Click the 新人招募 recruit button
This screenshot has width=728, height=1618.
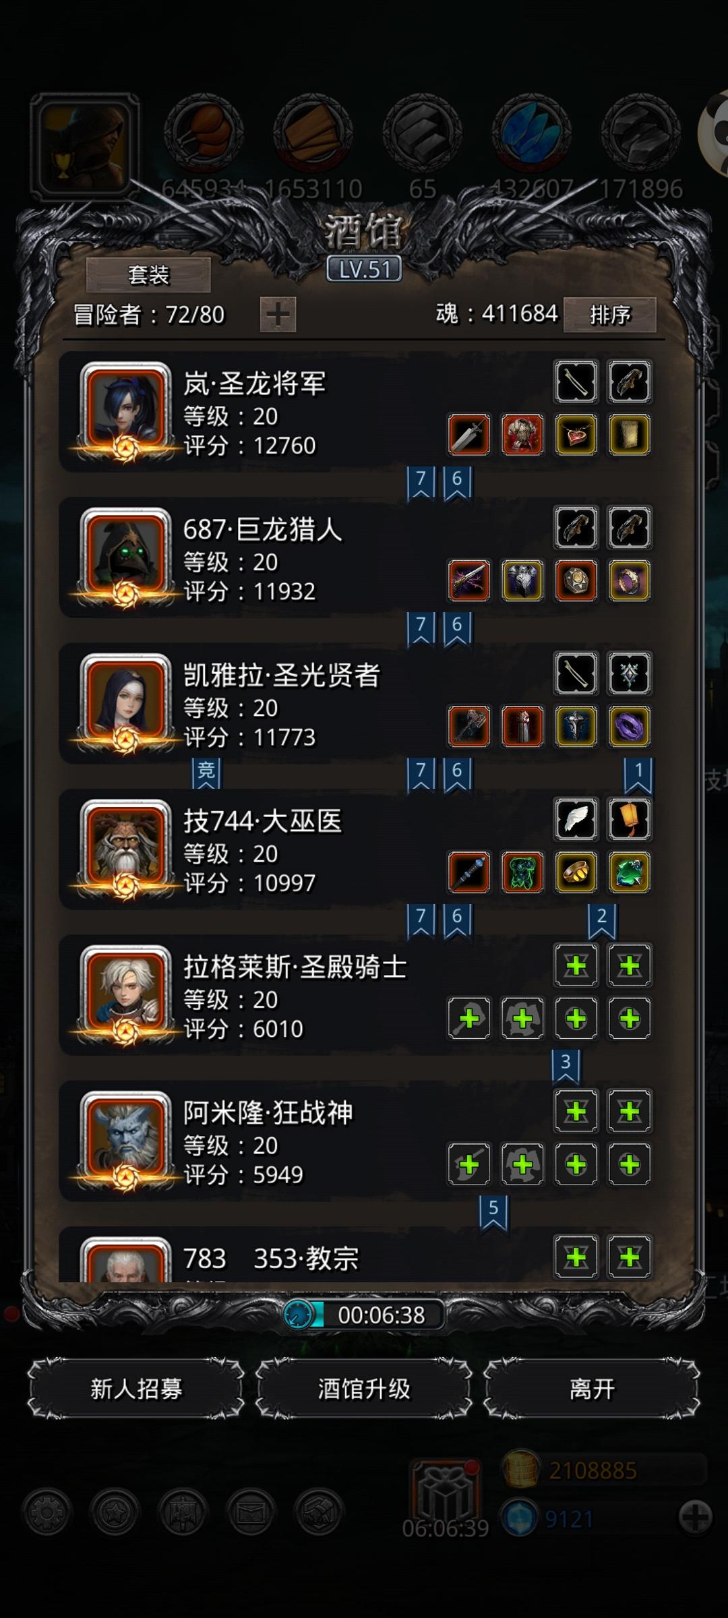click(136, 1389)
